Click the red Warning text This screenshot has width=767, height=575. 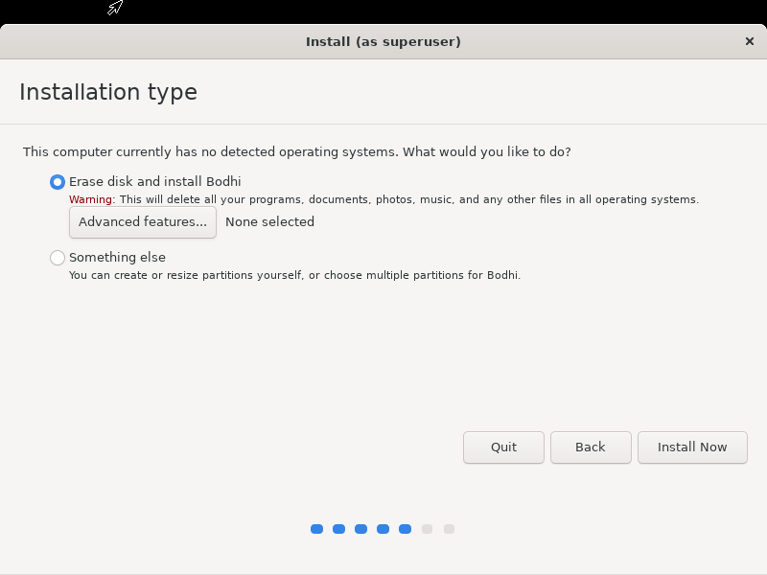click(92, 199)
